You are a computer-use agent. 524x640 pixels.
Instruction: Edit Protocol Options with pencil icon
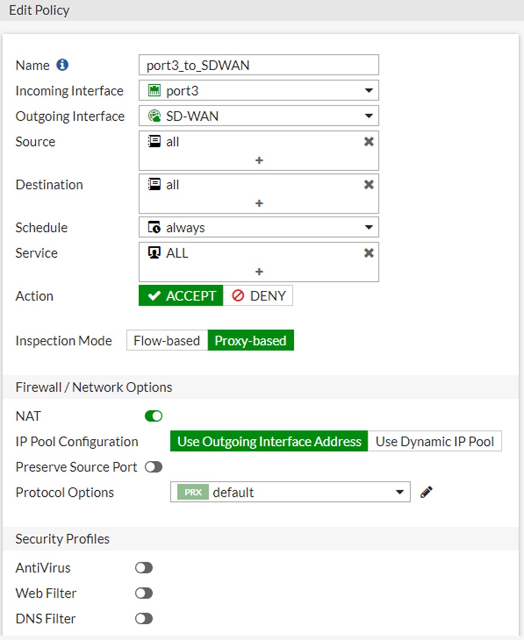pos(426,492)
